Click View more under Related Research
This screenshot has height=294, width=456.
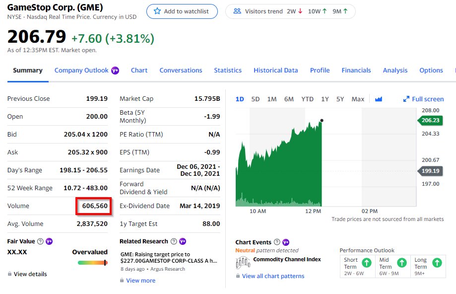(141, 281)
